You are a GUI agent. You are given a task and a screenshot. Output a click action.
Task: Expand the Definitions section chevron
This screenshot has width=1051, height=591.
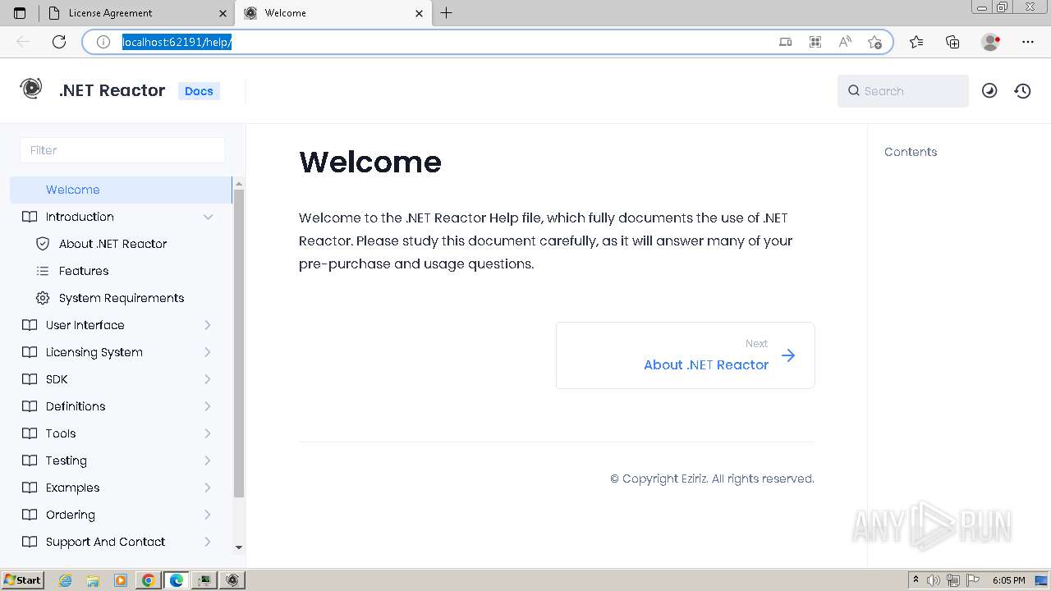pyautogui.click(x=208, y=406)
